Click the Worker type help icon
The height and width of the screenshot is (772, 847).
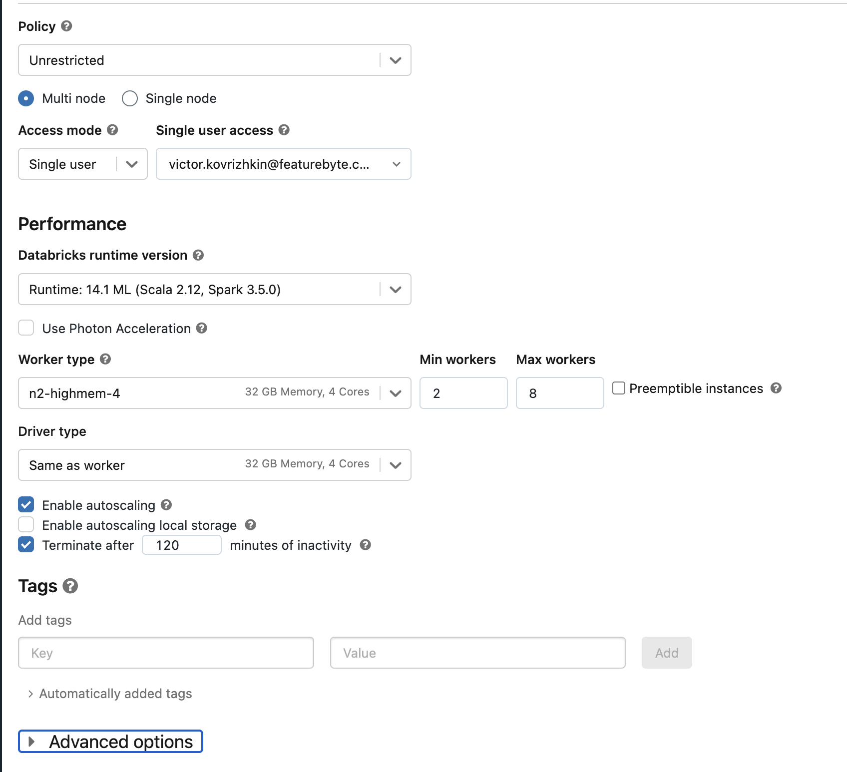point(105,359)
